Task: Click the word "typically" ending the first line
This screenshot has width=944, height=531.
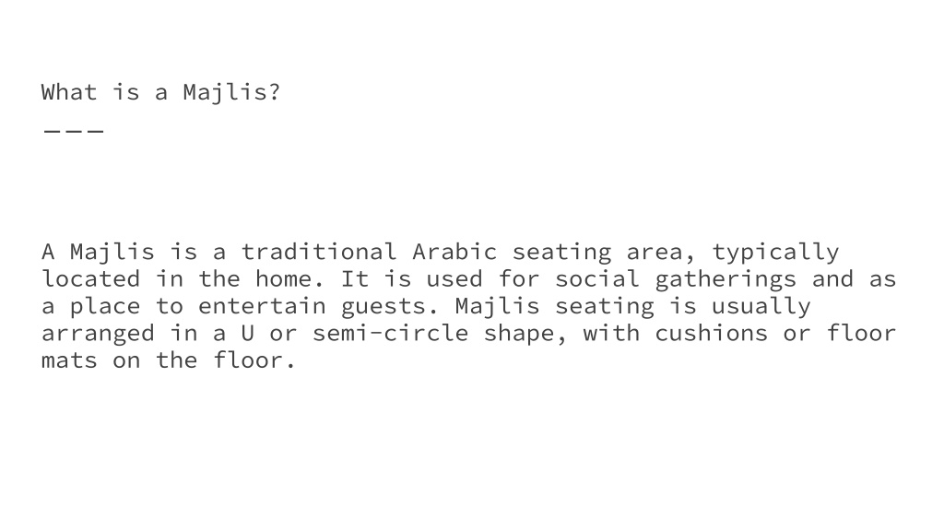Action: [x=776, y=253]
